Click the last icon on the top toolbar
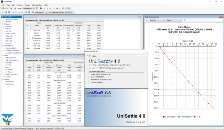 [x=69, y=8]
